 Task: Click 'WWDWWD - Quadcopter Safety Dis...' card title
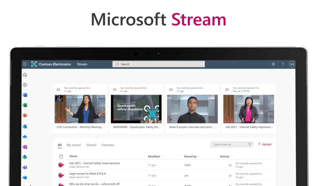137,127
